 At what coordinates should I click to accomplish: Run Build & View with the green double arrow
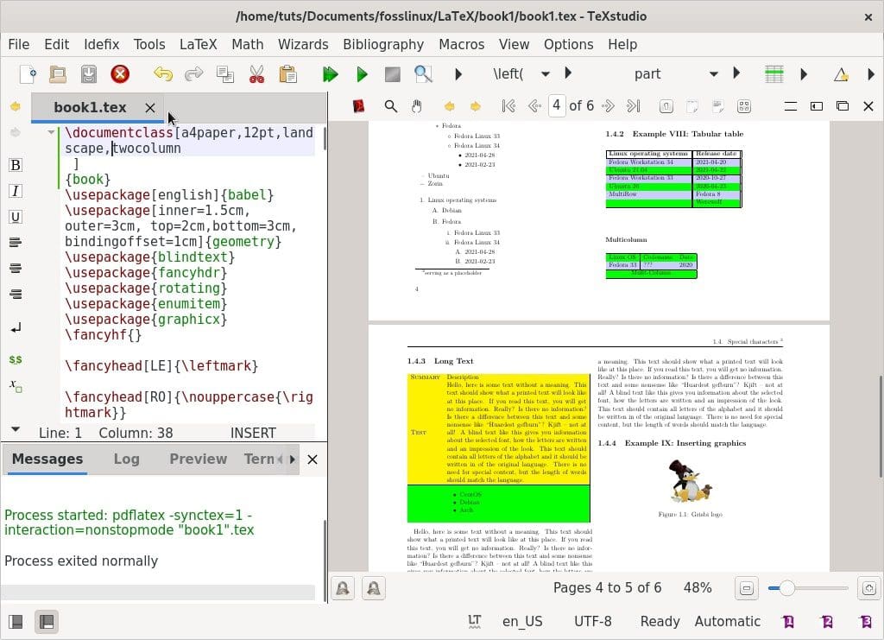pos(331,73)
